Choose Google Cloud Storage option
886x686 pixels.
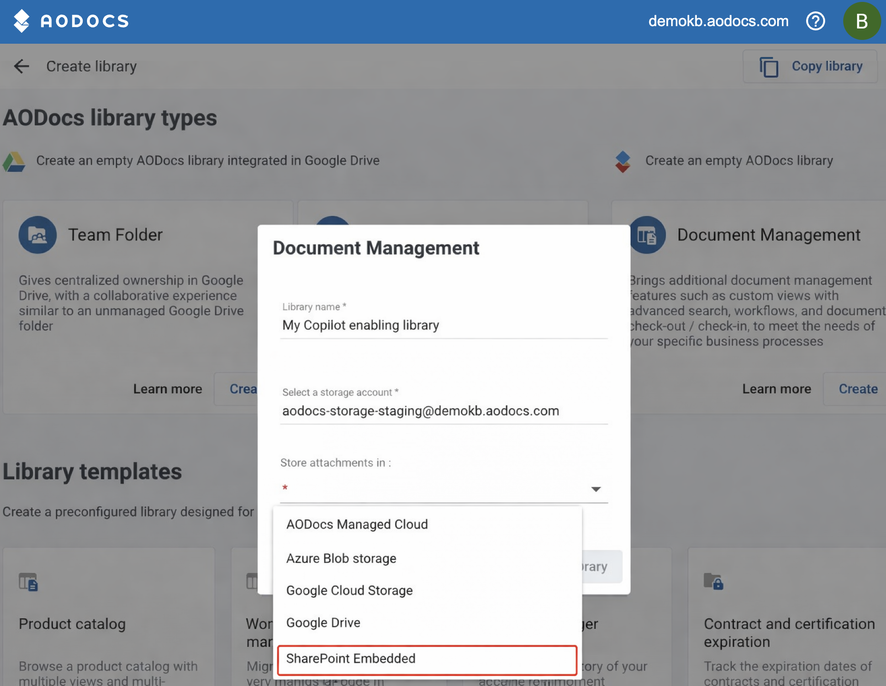[x=427, y=591]
